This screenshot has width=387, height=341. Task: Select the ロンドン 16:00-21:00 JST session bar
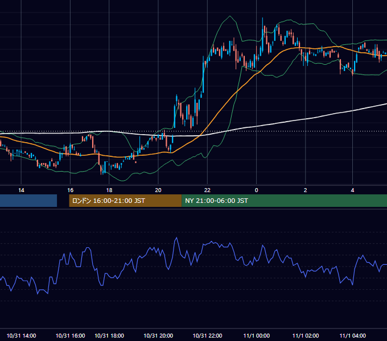pos(125,201)
